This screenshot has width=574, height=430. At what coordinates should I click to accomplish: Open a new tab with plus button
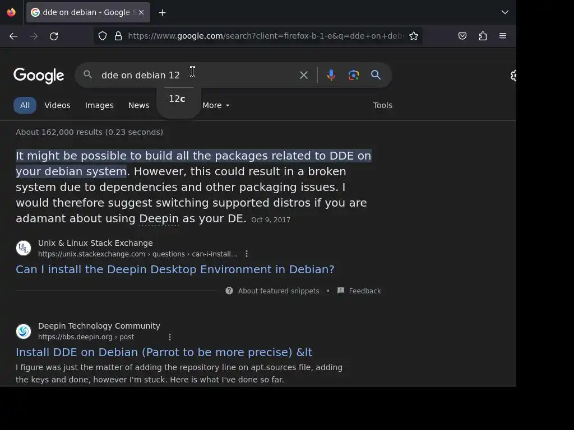[x=162, y=13]
